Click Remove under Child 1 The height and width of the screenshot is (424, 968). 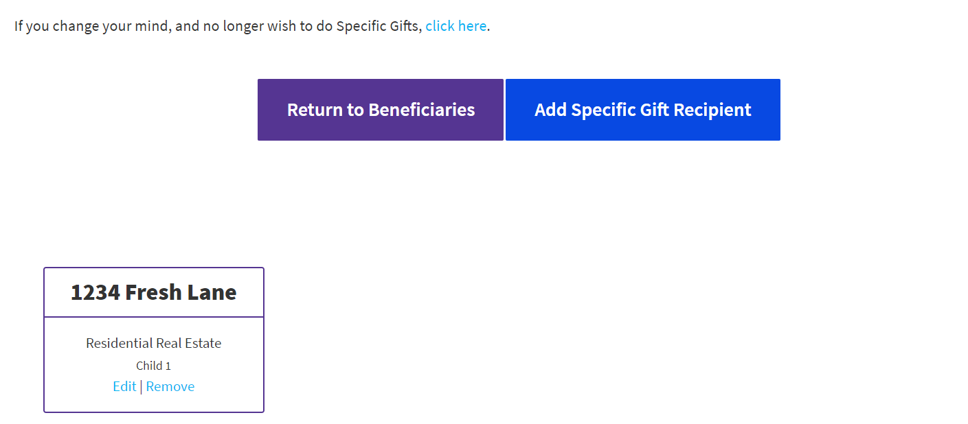[x=170, y=386]
